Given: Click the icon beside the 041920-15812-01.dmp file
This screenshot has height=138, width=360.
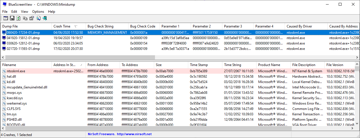Looking at the screenshot, I should click(4, 38).
